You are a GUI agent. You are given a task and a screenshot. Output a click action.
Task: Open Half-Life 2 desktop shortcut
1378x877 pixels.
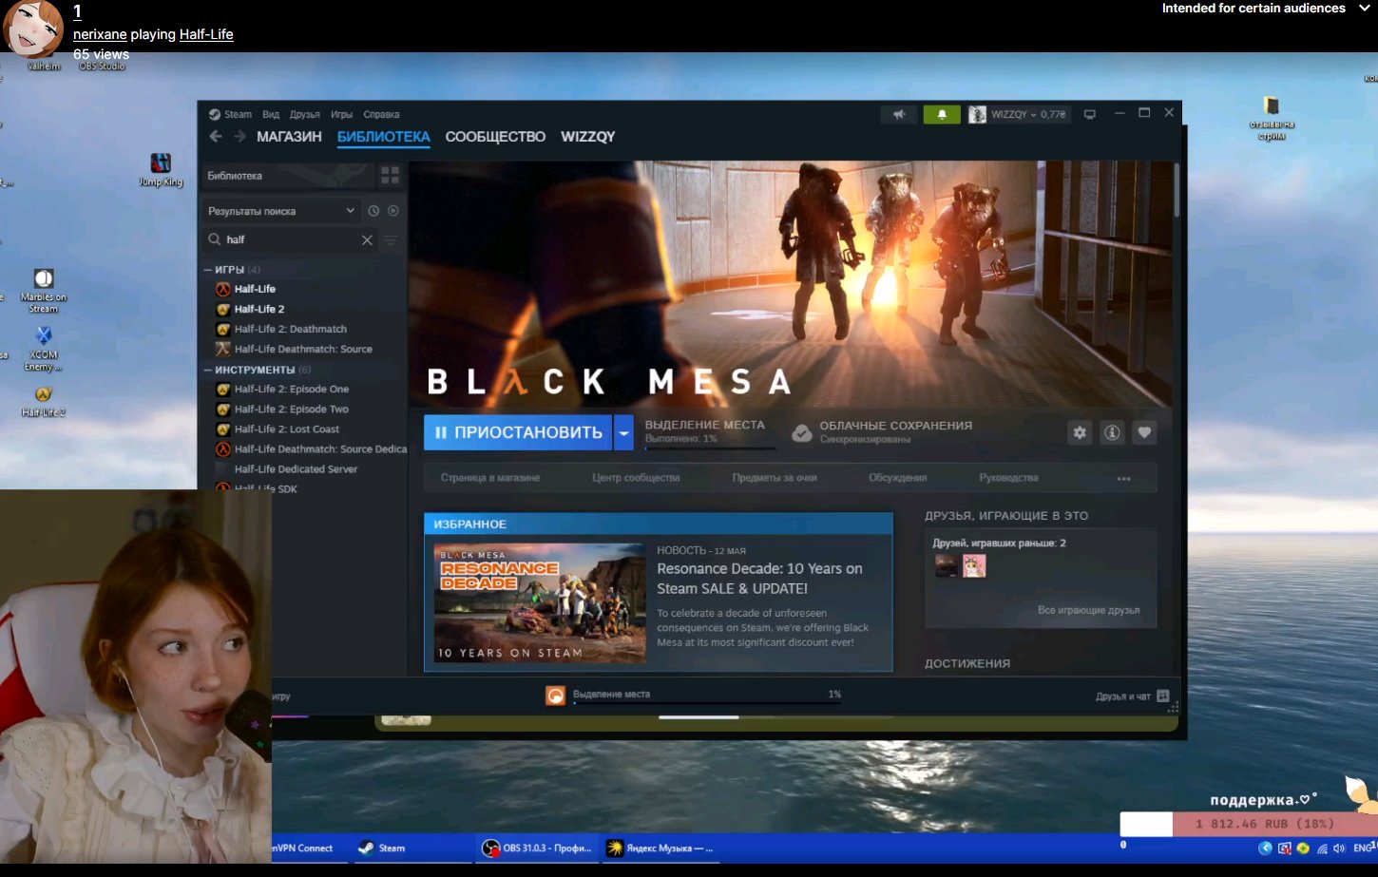(43, 401)
